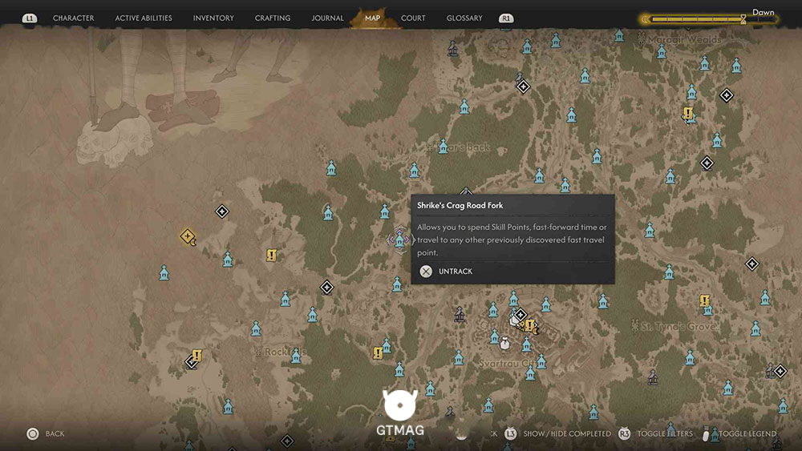Toggle Show / Hide Completed
The image size is (802, 451).
pos(567,433)
